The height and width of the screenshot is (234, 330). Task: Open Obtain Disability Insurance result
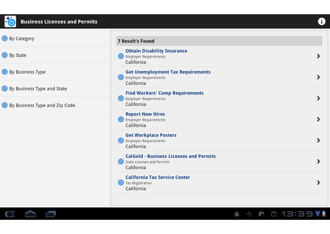tap(219, 56)
